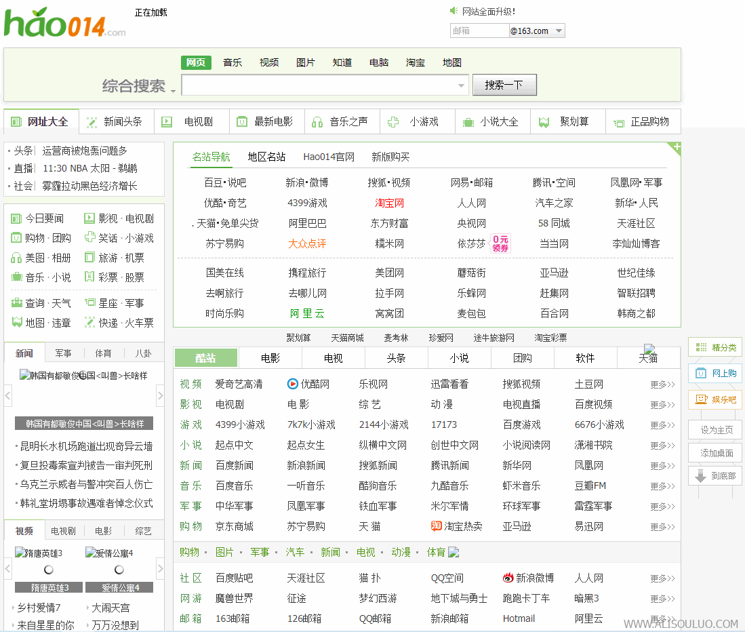Click the 到底部 down arrow icon
Screen dimensions: 745x632
tap(700, 475)
